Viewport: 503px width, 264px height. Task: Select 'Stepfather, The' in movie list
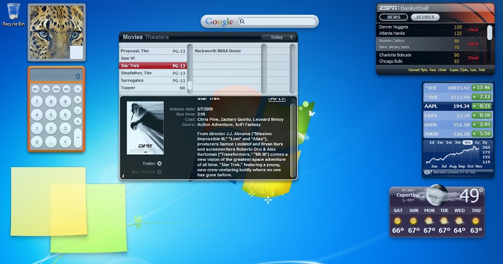153,73
